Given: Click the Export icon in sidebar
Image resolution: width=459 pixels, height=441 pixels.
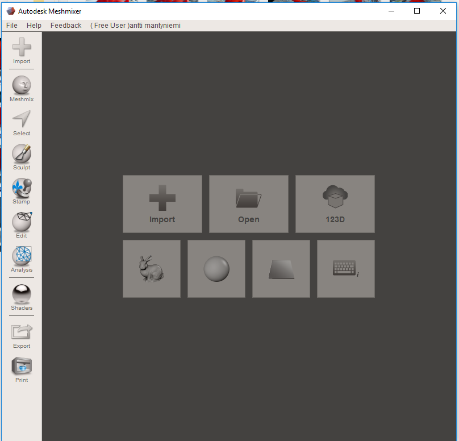Looking at the screenshot, I should tap(22, 336).
